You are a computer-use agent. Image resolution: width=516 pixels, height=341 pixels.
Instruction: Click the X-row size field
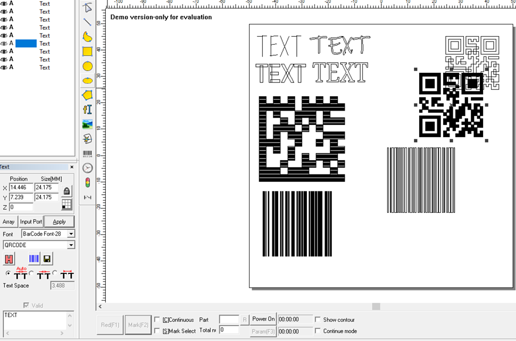47,187
